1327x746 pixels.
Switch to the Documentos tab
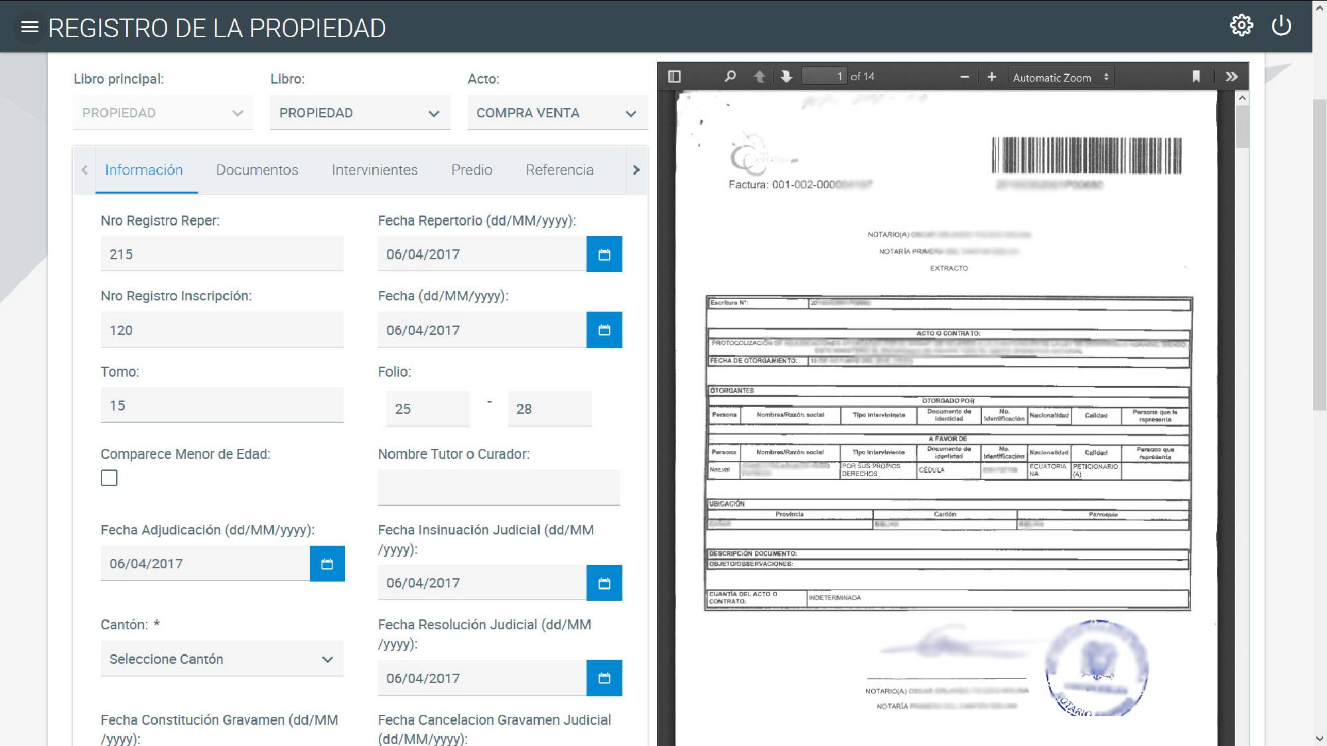click(257, 170)
